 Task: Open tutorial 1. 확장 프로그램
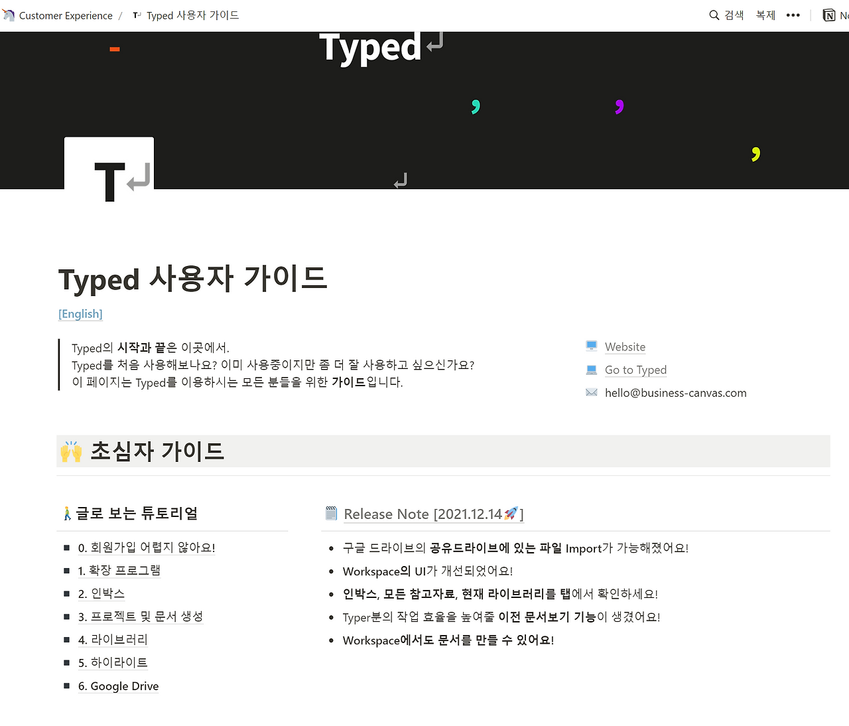(x=119, y=570)
